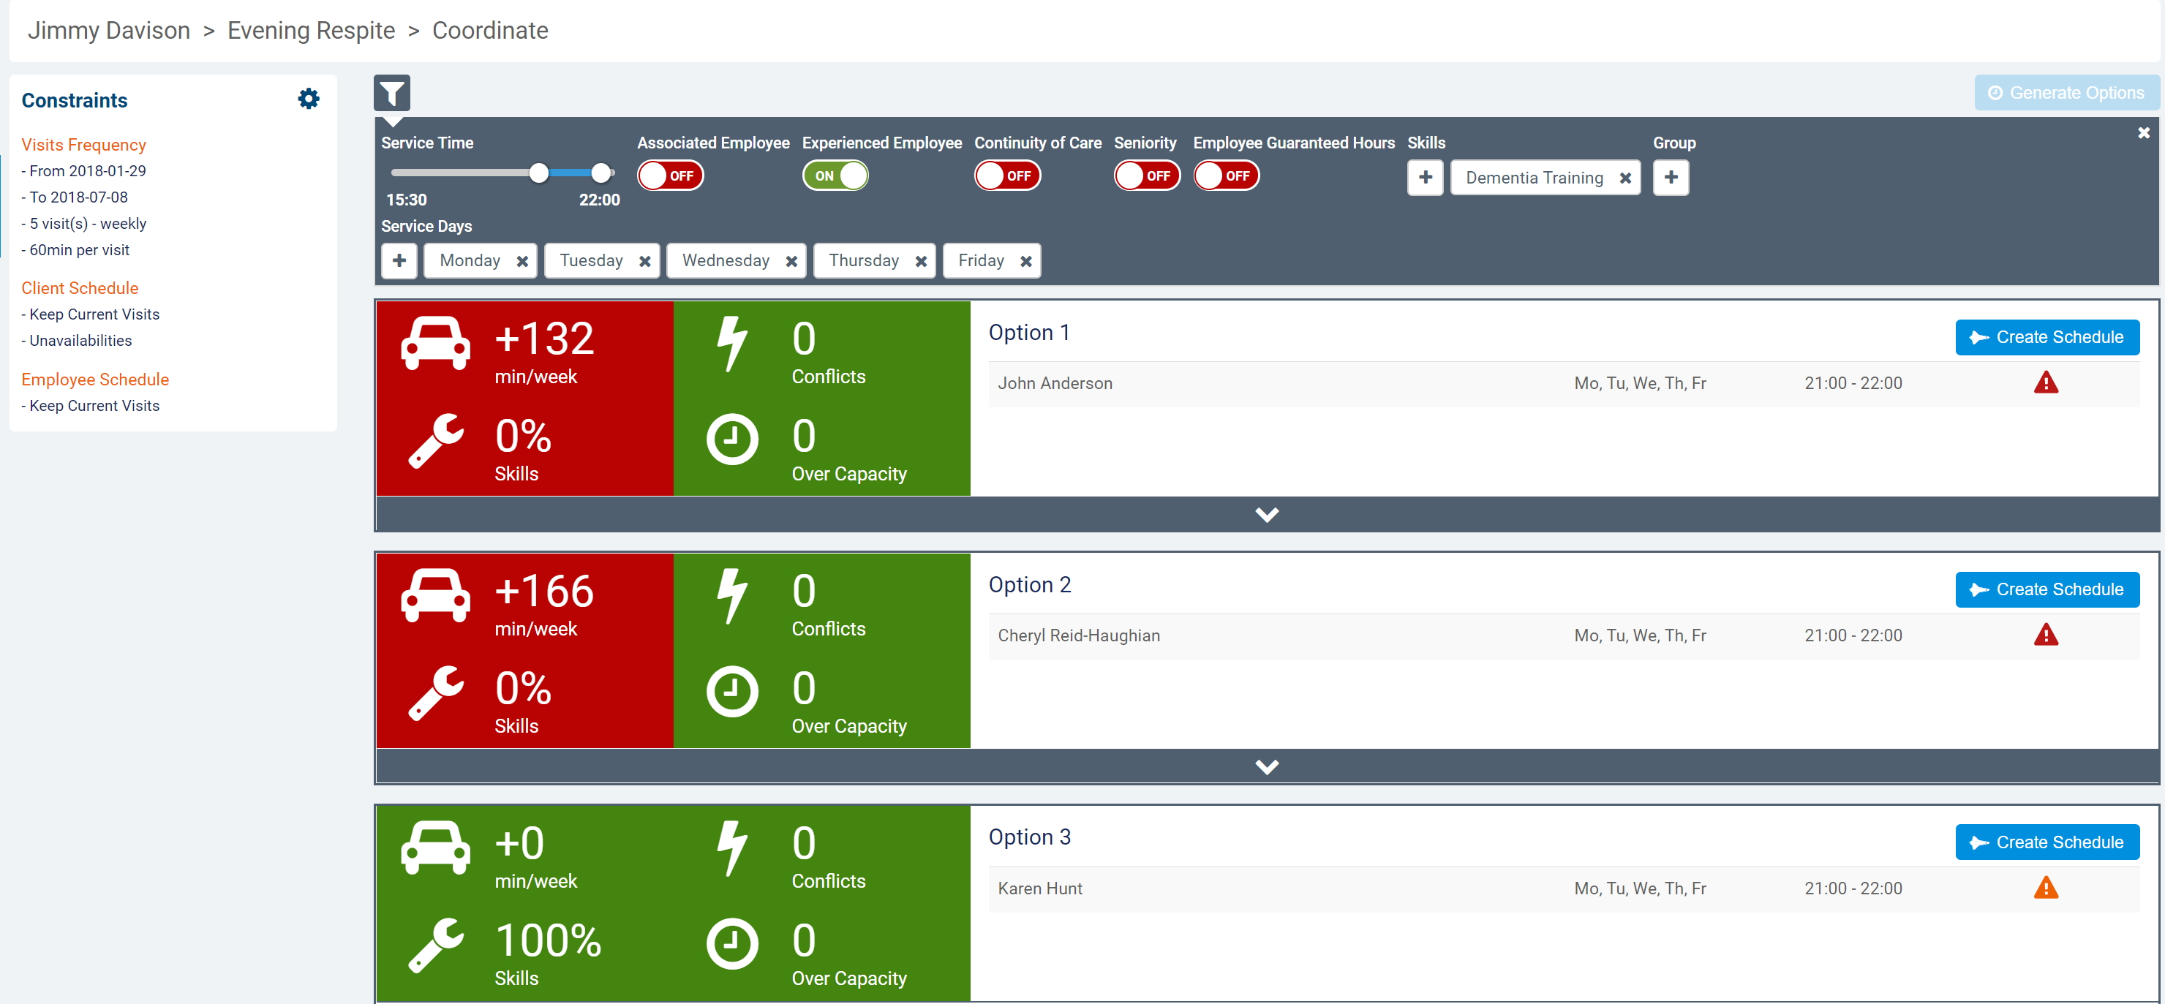Click the Service Time start slider handle
2165x1004 pixels.
pyautogui.click(x=539, y=173)
